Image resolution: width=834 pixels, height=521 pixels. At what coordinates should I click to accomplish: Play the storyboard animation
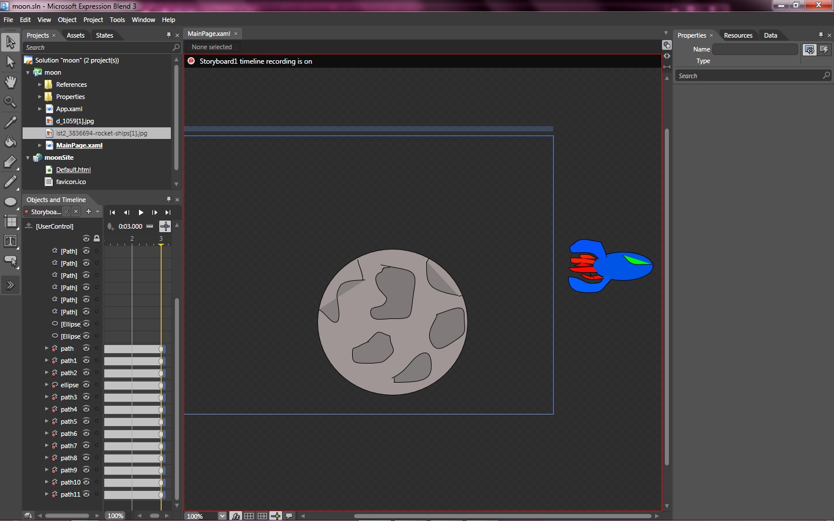coord(141,212)
